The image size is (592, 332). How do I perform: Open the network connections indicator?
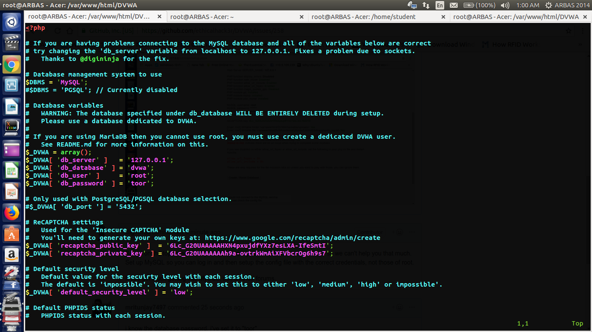pos(426,5)
